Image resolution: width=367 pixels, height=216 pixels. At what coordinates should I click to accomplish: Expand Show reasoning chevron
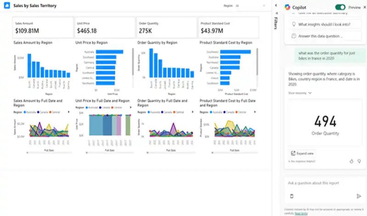click(310, 93)
